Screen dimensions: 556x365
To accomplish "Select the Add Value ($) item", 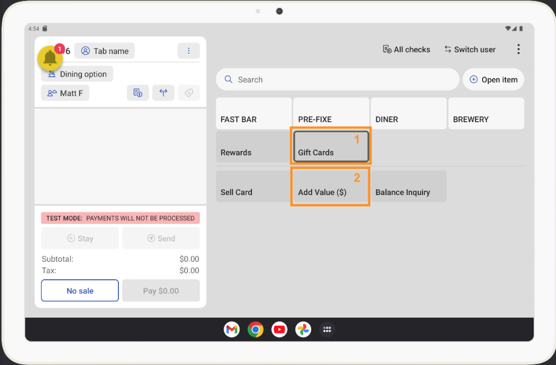I will click(x=331, y=186).
